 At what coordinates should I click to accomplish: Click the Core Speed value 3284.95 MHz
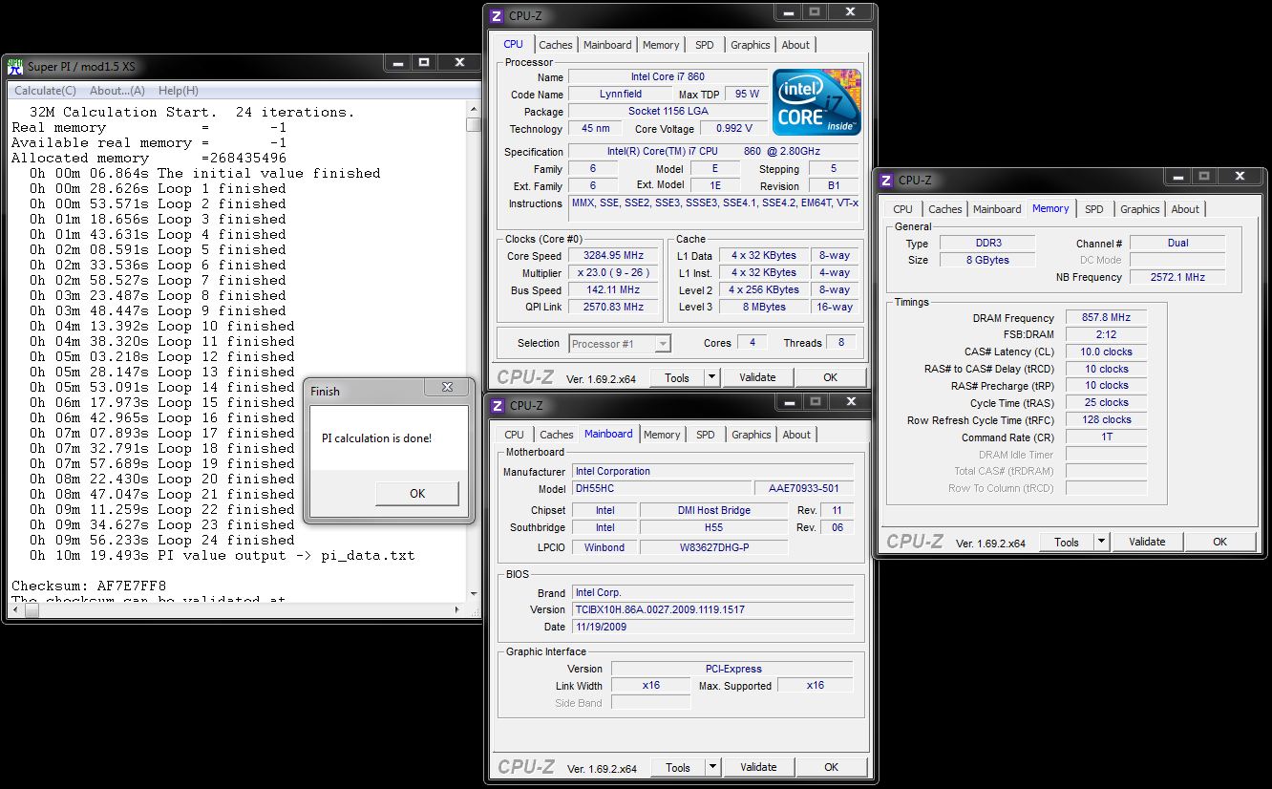pos(613,256)
